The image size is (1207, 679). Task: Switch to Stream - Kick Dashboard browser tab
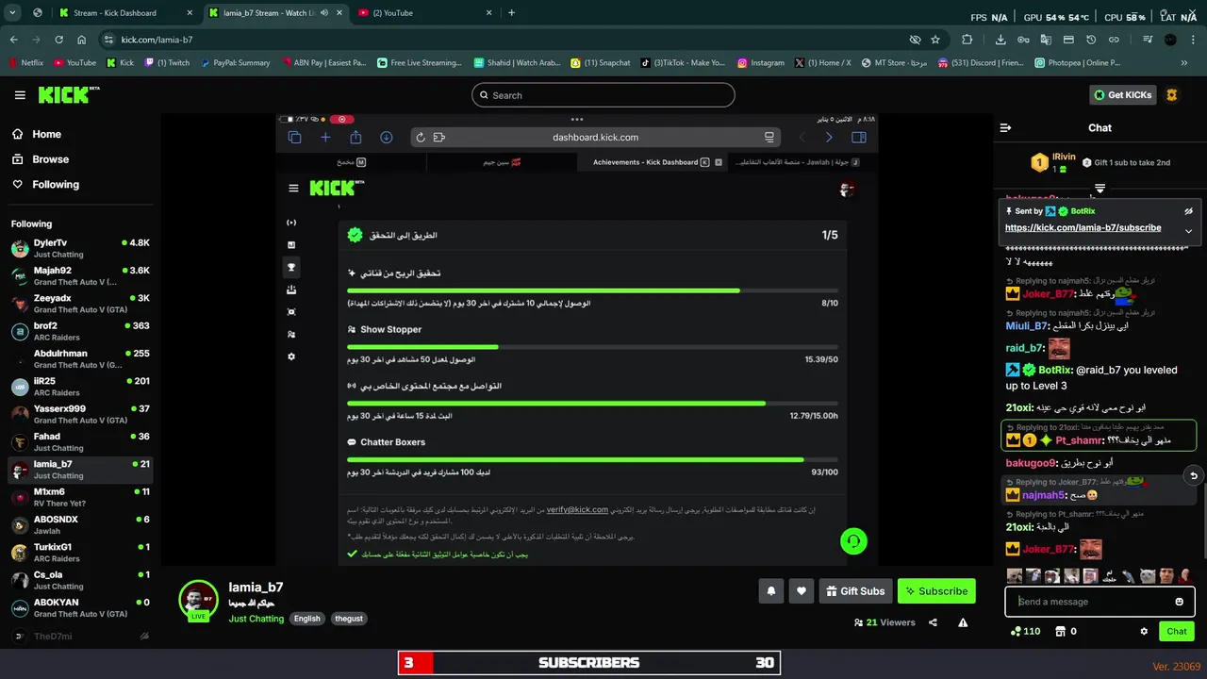pyautogui.click(x=123, y=13)
